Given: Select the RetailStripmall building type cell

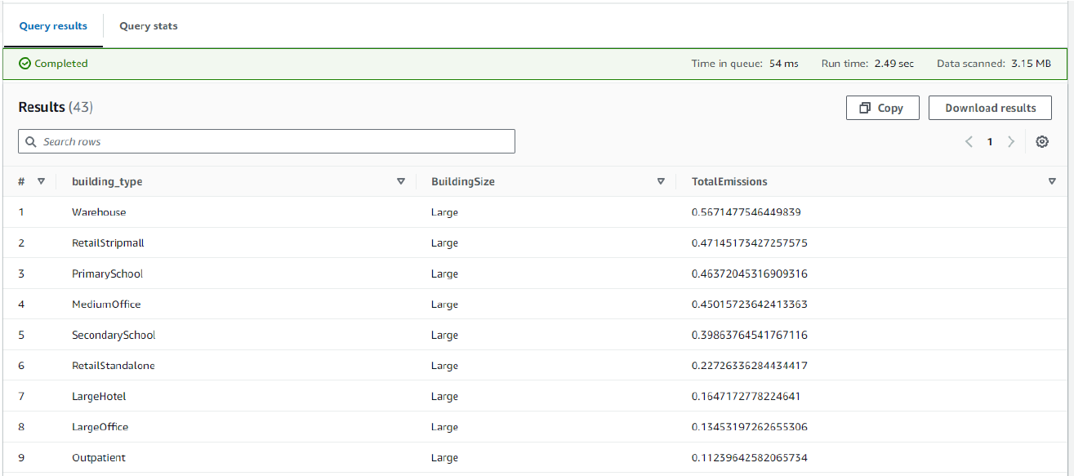Looking at the screenshot, I should click(x=108, y=243).
